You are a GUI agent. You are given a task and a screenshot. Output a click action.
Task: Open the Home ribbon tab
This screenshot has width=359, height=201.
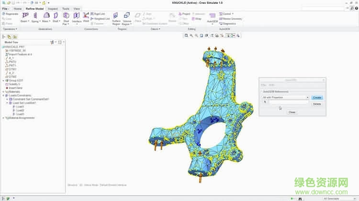point(17,9)
